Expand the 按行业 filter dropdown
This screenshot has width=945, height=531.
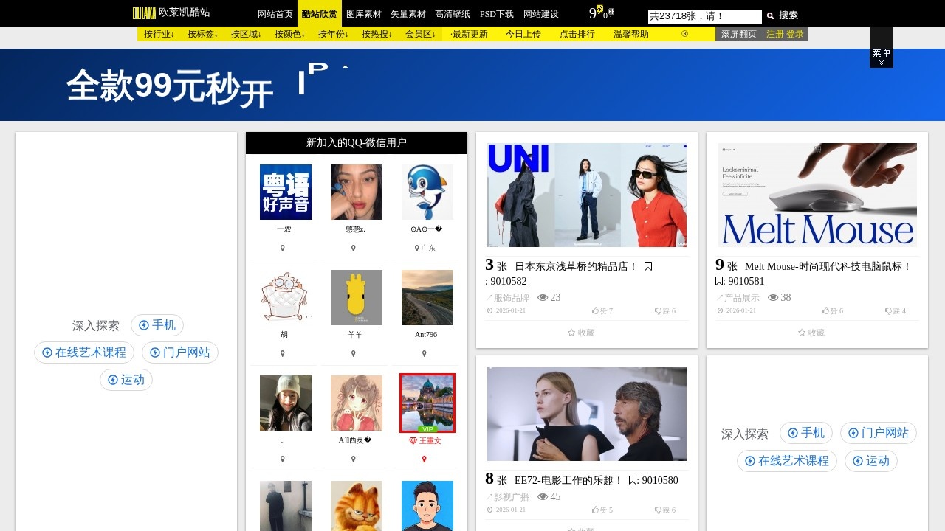click(x=159, y=34)
